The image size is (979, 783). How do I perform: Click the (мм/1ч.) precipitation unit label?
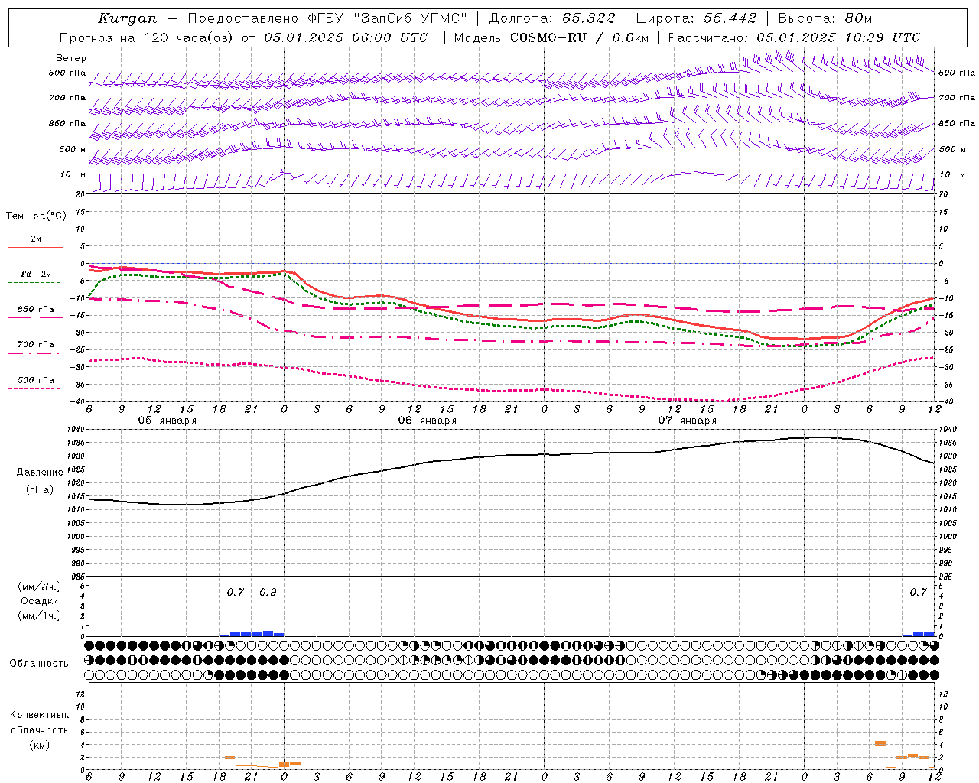[x=40, y=616]
